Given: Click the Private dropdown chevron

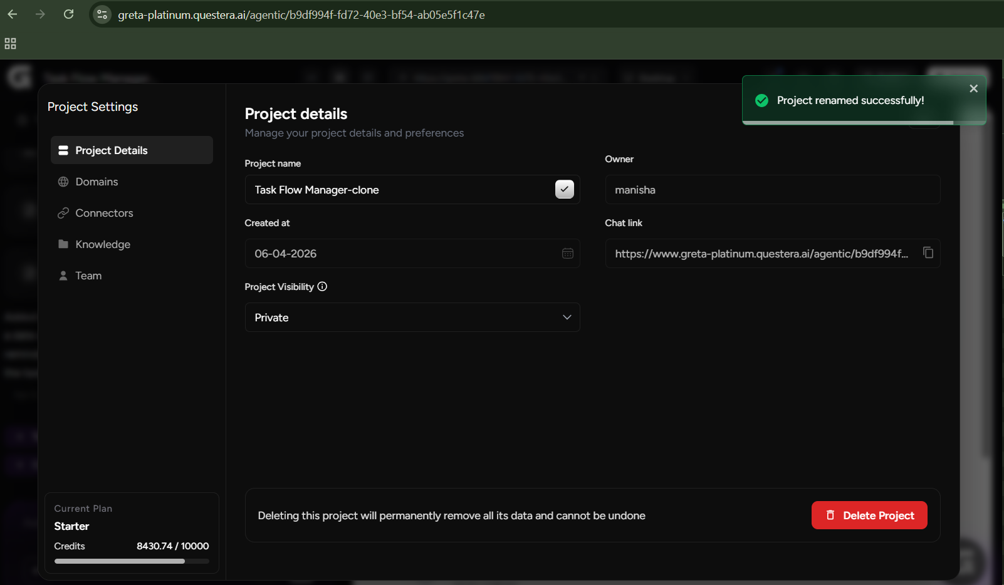Looking at the screenshot, I should tap(567, 318).
